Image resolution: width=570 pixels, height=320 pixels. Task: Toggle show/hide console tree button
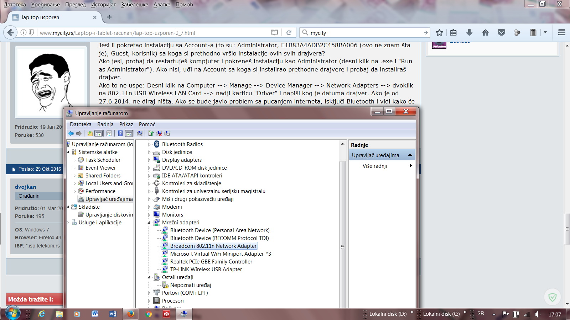[x=99, y=133]
